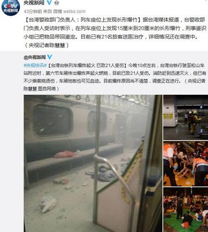Open the photo of crowd on green mat
Viewport: 208px width, 232px height.
[186, 210]
